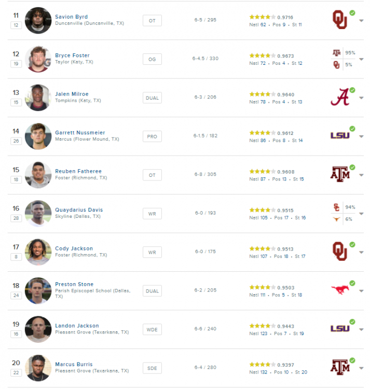Open Jalen Milroe's player profile link
The image size is (370, 389).
72,94
